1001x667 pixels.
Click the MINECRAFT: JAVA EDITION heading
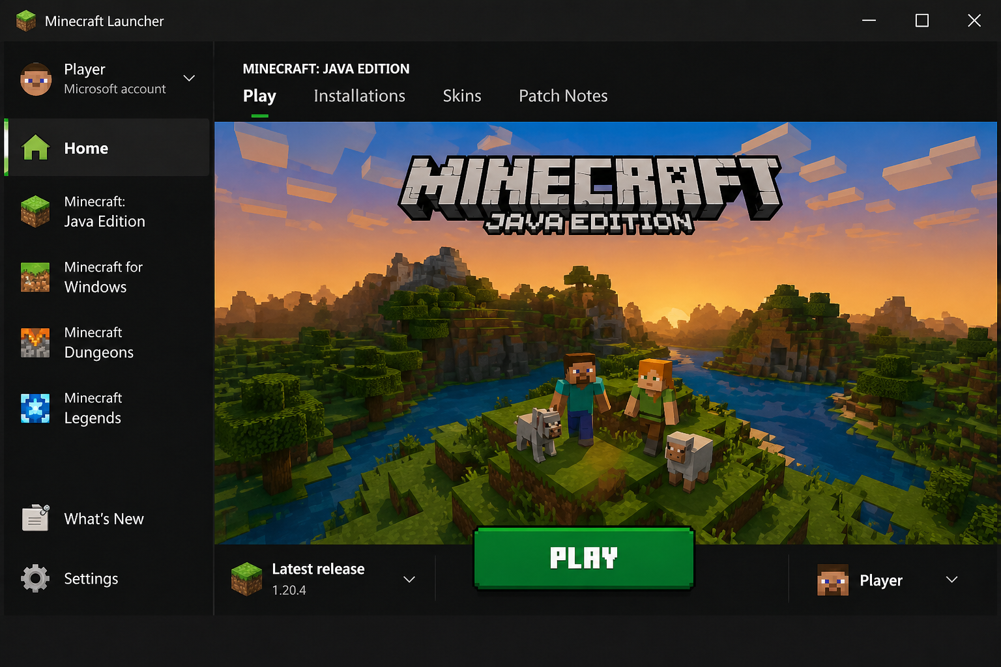click(x=326, y=68)
